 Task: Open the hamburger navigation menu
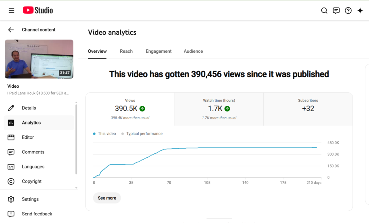11,10
